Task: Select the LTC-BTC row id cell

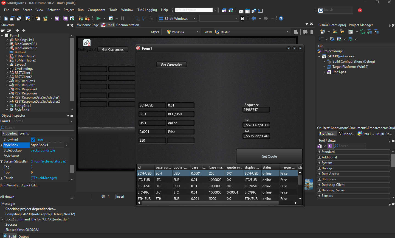Action: 145,192
